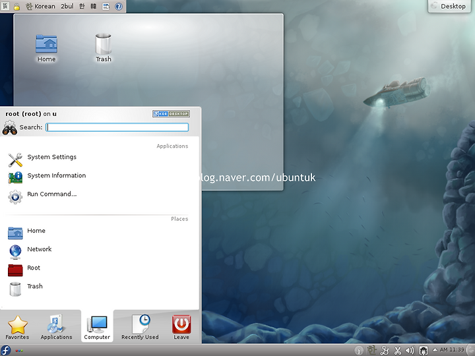Click the "root (root) on u" user label

[31, 114]
